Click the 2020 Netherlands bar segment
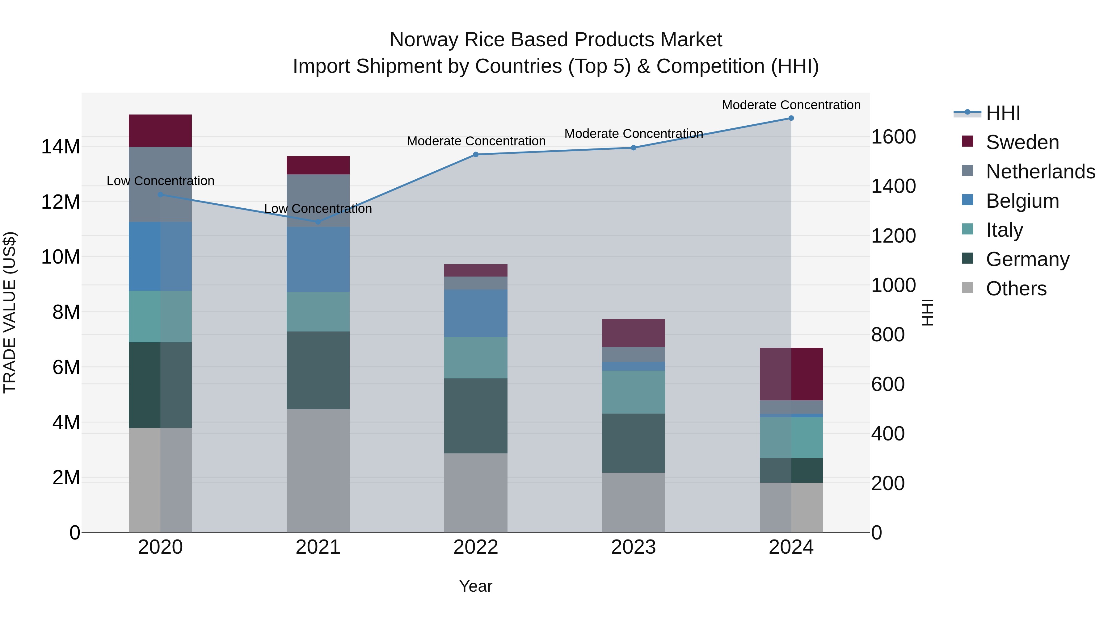The image size is (1112, 625). point(160,185)
